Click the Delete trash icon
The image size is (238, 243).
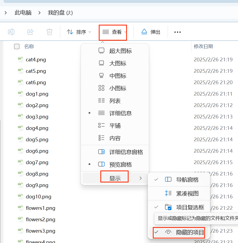pos(49,32)
